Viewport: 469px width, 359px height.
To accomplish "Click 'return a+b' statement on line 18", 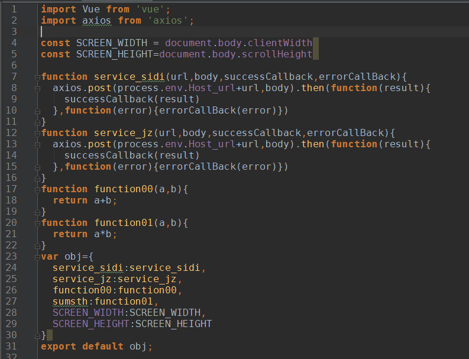I will [x=85, y=200].
